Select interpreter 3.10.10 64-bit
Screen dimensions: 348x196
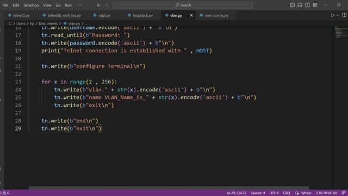[326, 193]
